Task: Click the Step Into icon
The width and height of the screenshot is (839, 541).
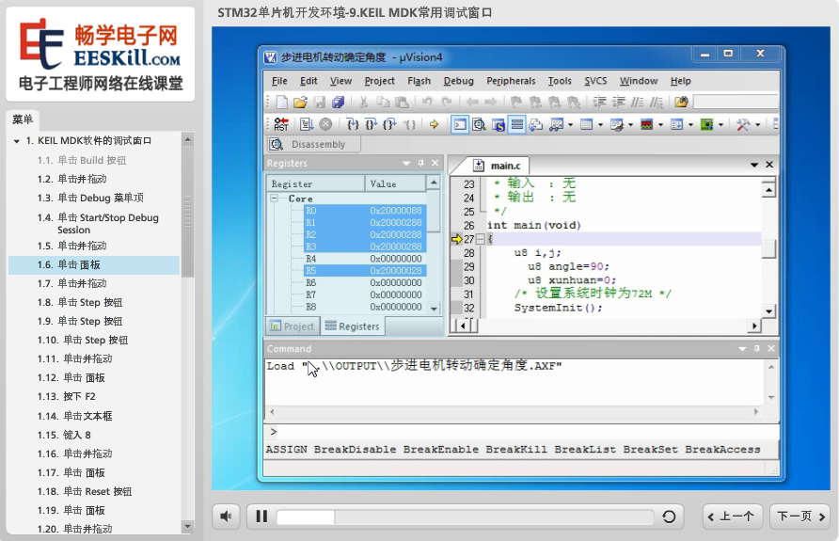Action: click(353, 125)
